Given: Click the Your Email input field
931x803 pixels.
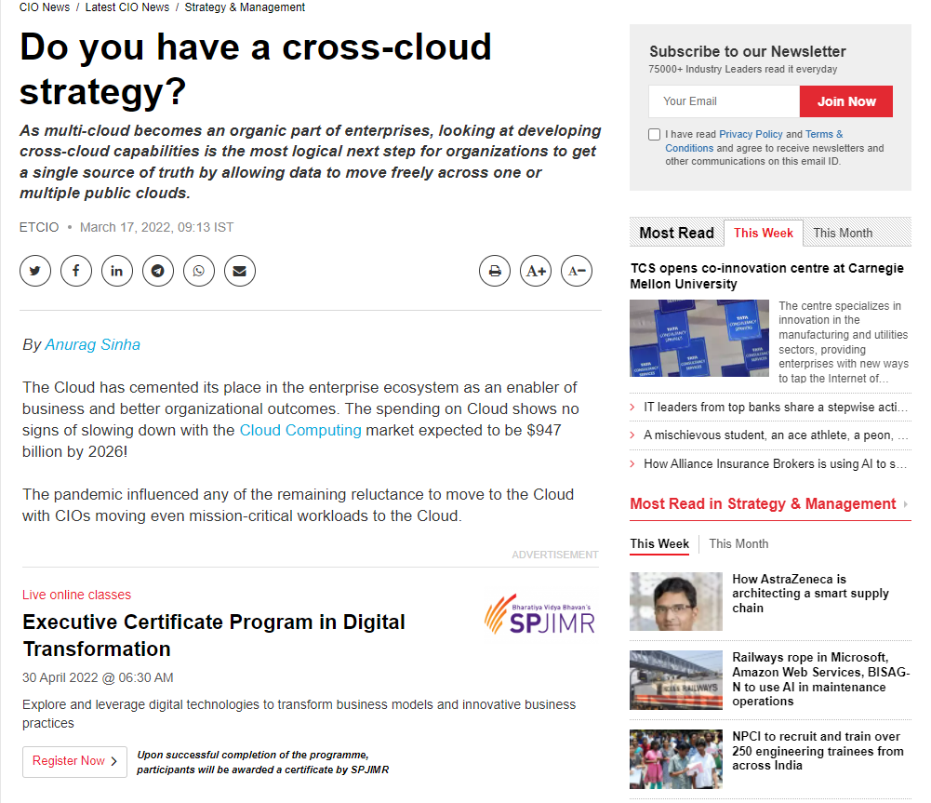Looking at the screenshot, I should 724,100.
